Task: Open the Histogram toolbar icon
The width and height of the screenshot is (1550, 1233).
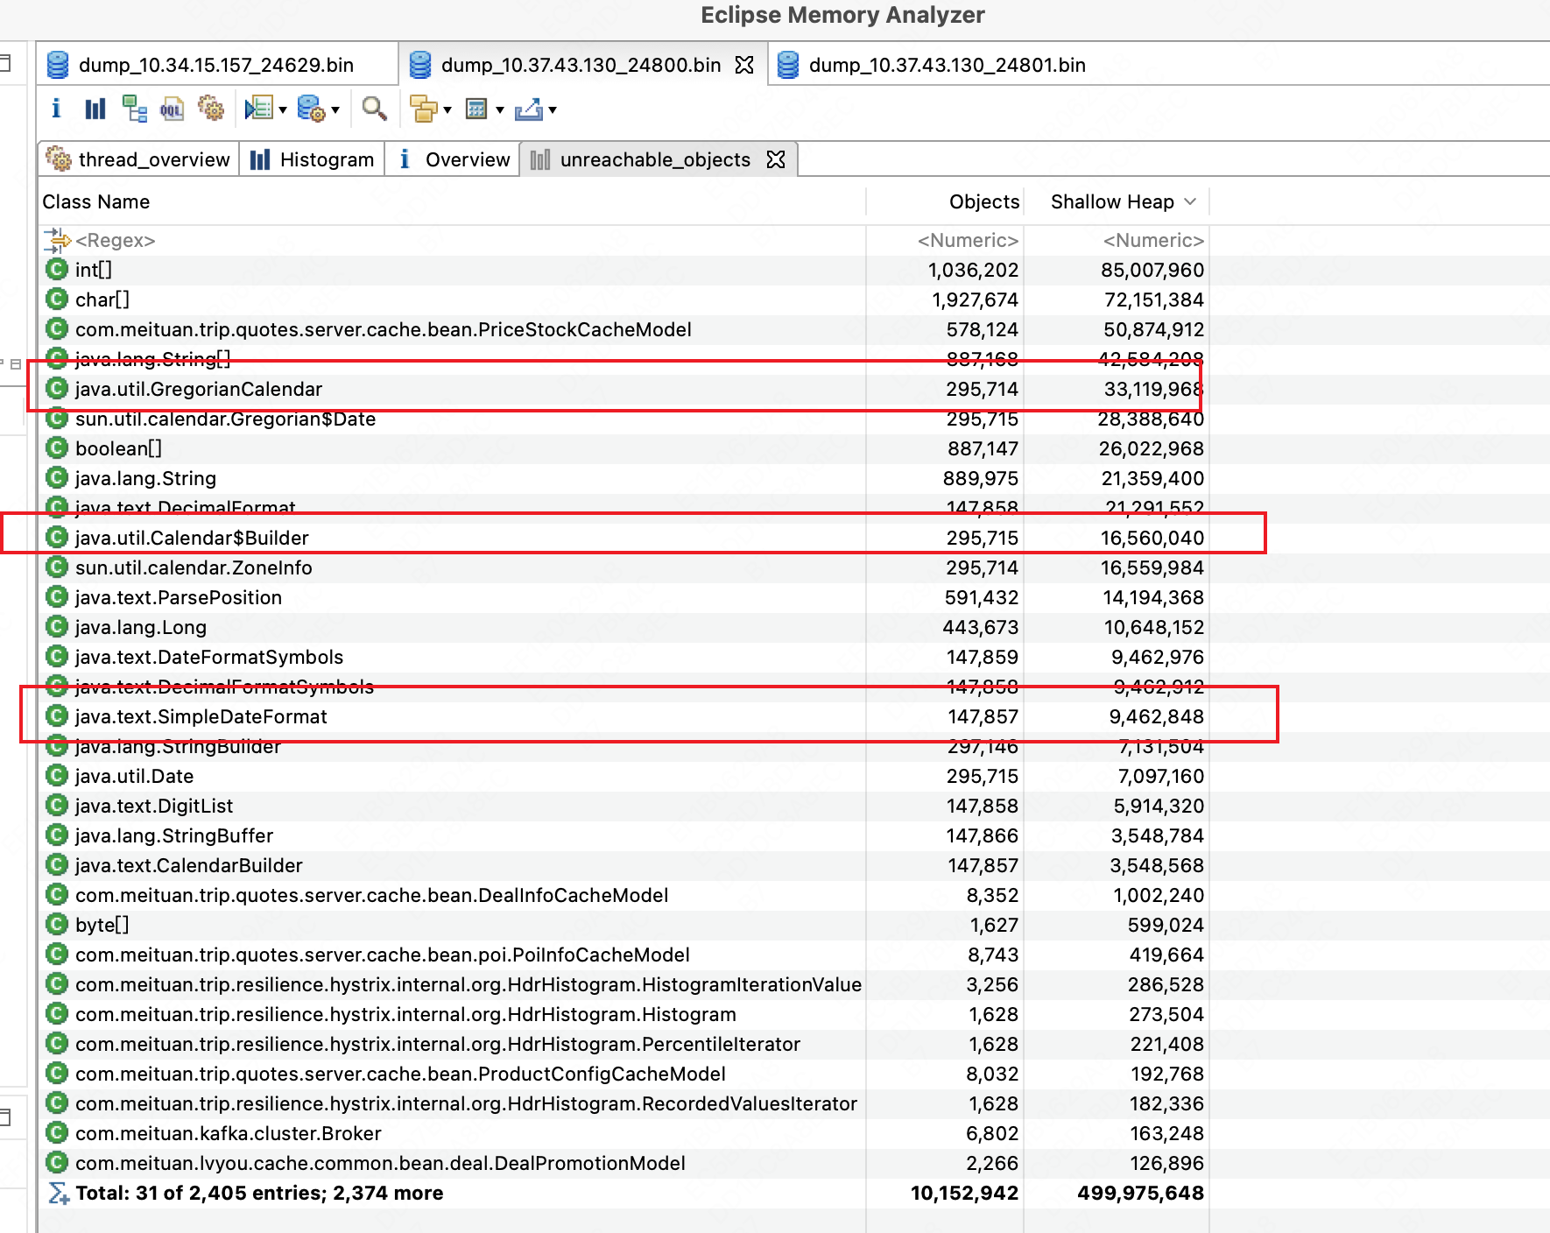Action: pyautogui.click(x=95, y=109)
